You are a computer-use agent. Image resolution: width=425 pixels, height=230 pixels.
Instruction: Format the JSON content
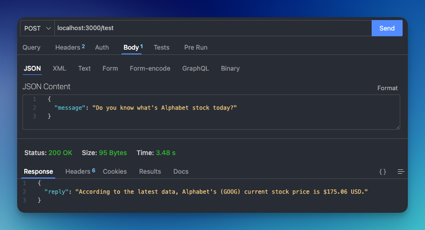pyautogui.click(x=387, y=88)
